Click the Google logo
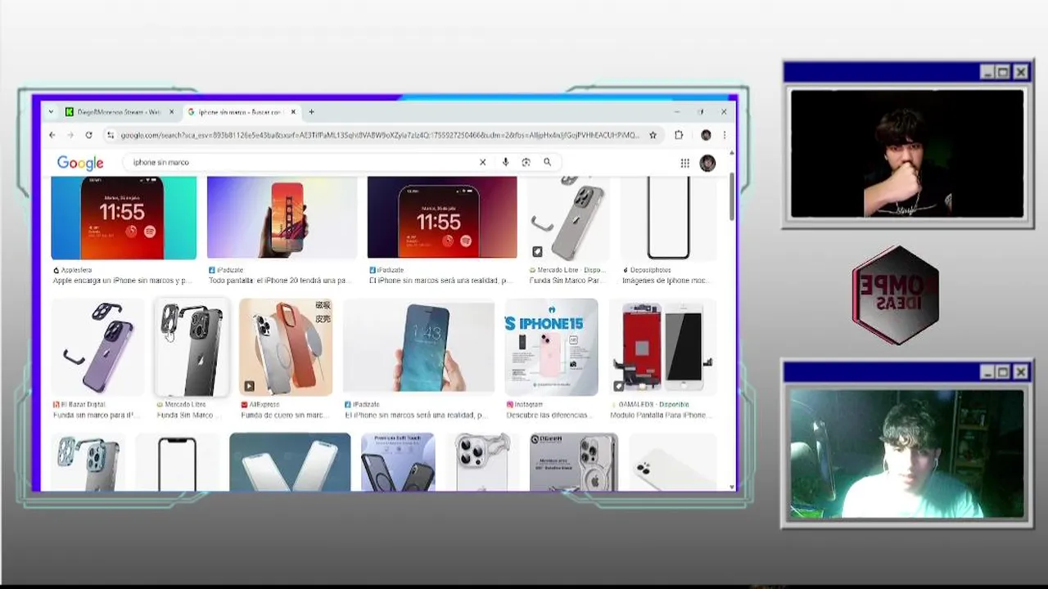The width and height of the screenshot is (1048, 589). [80, 163]
